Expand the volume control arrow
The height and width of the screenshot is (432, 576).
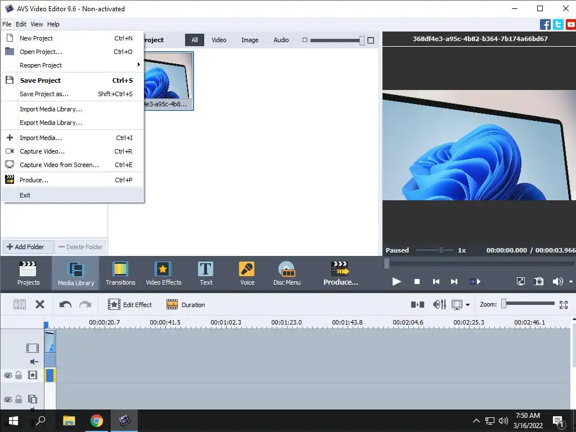click(x=571, y=282)
